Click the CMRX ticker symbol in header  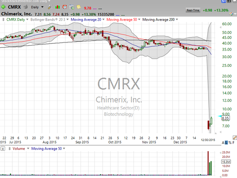tap(14, 7)
